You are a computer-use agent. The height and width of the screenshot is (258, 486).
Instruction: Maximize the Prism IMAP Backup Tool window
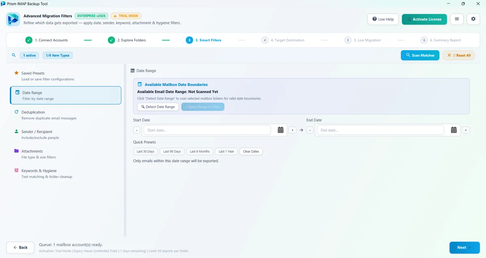(x=463, y=4)
